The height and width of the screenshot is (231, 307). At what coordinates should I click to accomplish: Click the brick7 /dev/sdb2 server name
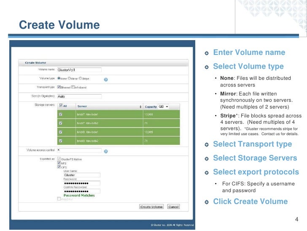click(x=88, y=123)
